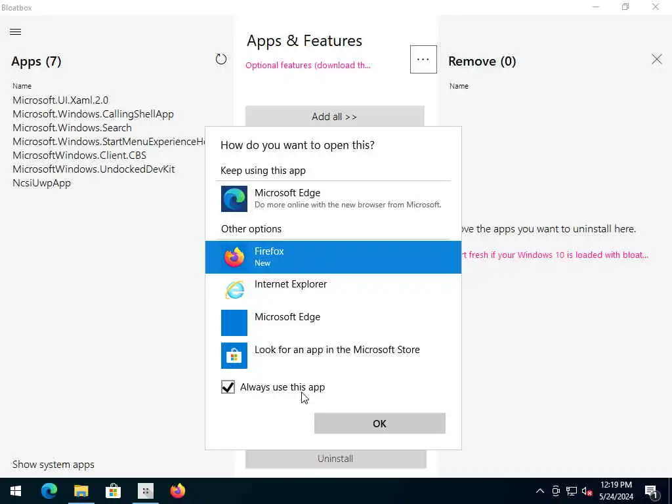672x504 pixels.
Task: Launch Firefox from the taskbar
Action: pyautogui.click(x=177, y=491)
